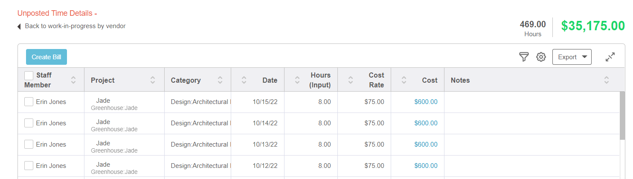Open table settings gear icon
This screenshot has width=633, height=179.
click(x=541, y=57)
